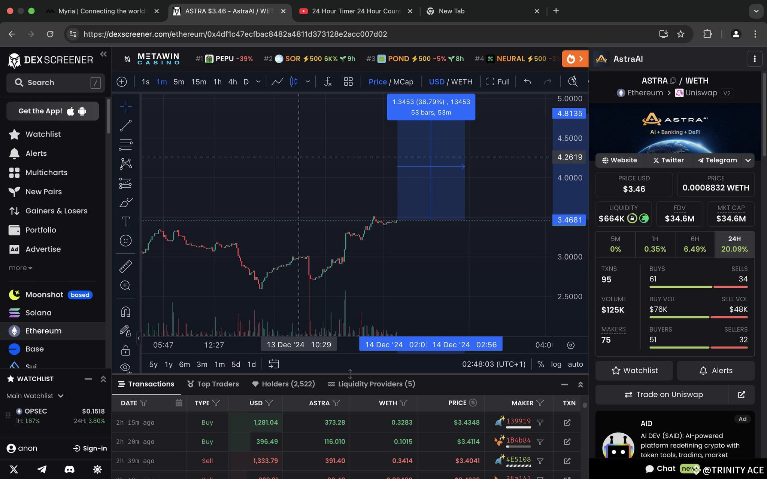767x479 pixels.
Task: Add the pair to Watchlist button
Action: 634,370
